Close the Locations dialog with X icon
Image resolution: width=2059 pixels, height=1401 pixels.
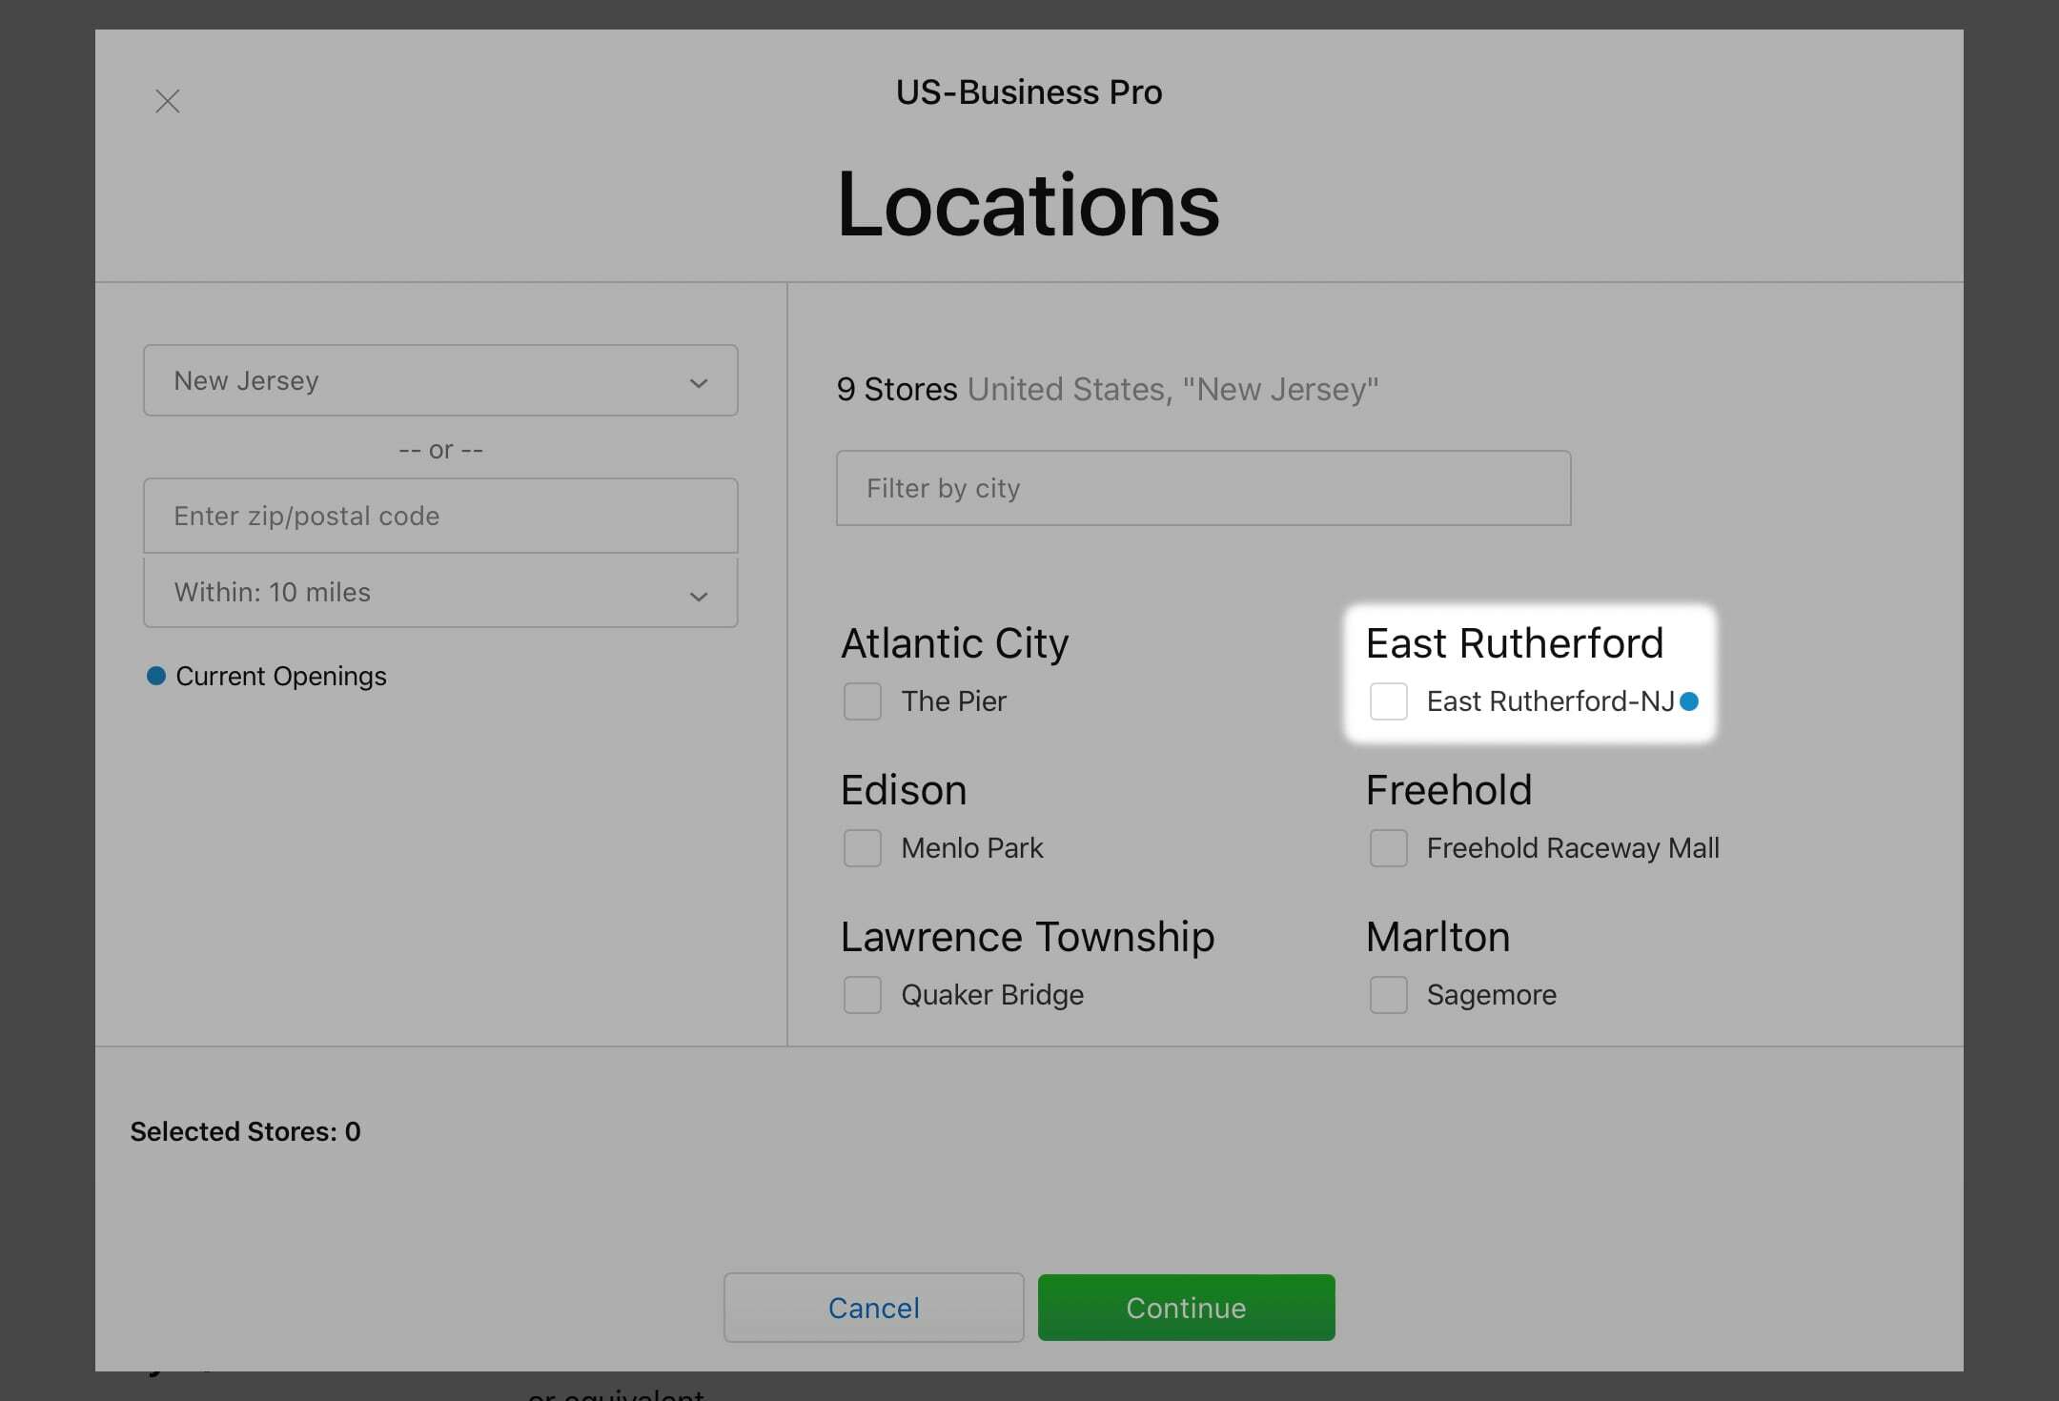[168, 101]
